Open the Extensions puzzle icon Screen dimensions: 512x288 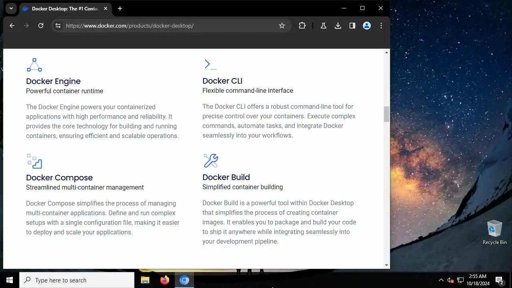pos(302,26)
